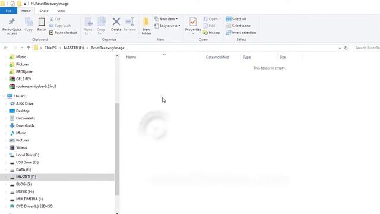Go up one folder level
380x214 pixels.
tap(28, 48)
